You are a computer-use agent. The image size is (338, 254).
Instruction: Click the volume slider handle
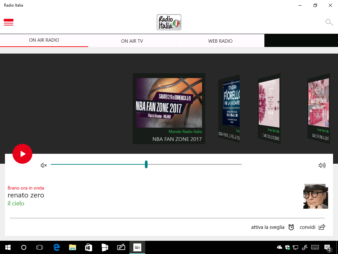pos(146,164)
